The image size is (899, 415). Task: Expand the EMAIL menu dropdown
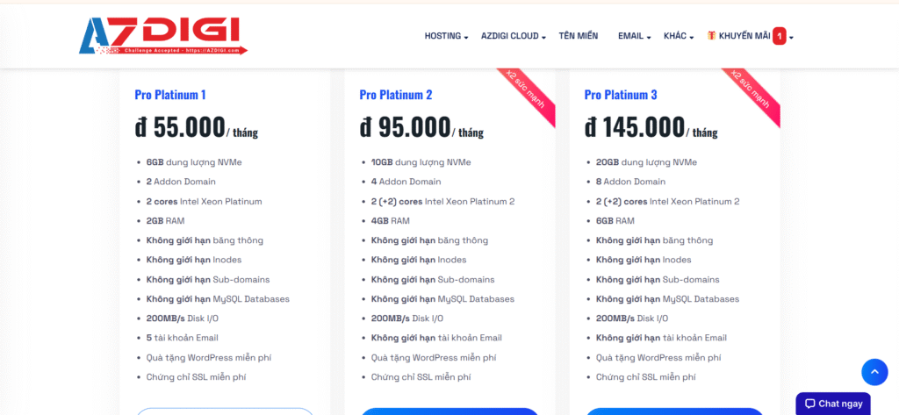click(x=634, y=36)
